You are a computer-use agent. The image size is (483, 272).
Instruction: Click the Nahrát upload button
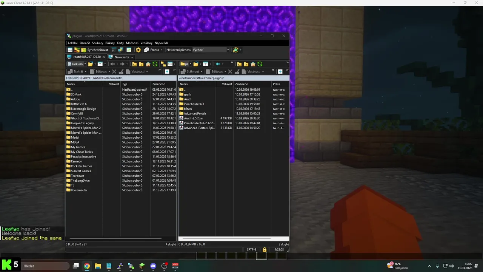[x=75, y=71]
